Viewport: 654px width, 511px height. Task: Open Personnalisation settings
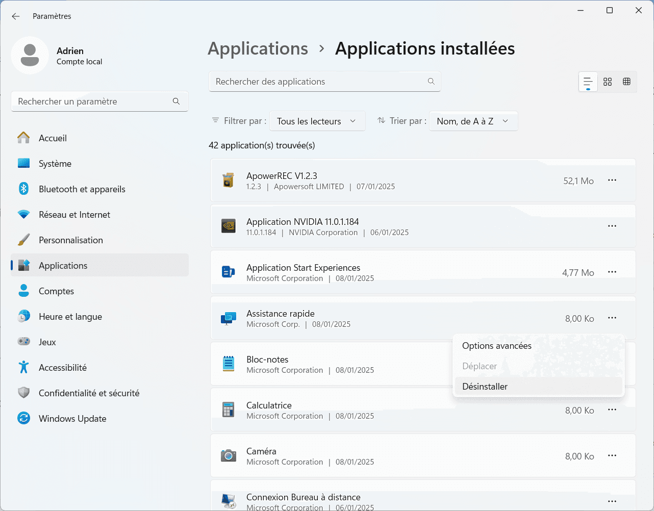99,240
